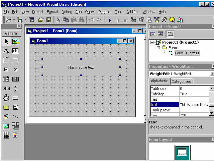Open Project Explorer toolbar icon
Screen dimensions: 214x161
[134, 20]
